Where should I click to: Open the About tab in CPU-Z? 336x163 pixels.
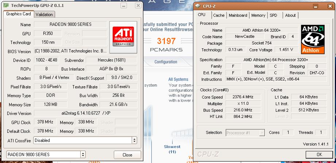[290, 15]
